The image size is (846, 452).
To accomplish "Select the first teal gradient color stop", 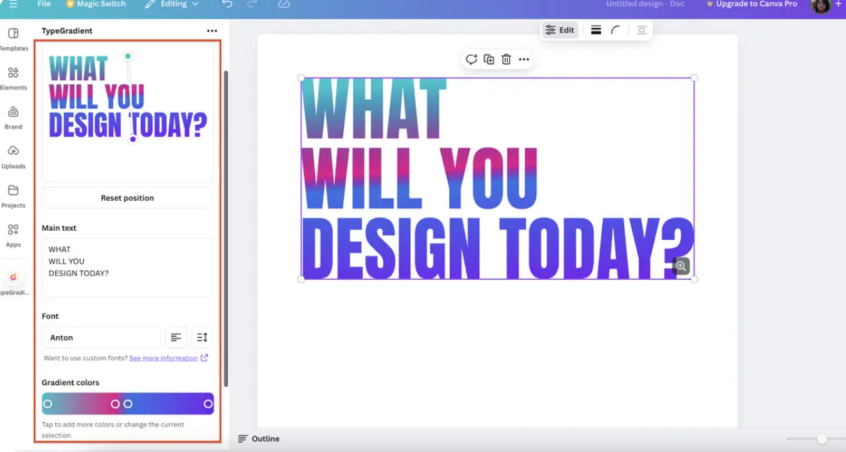I will pos(47,404).
